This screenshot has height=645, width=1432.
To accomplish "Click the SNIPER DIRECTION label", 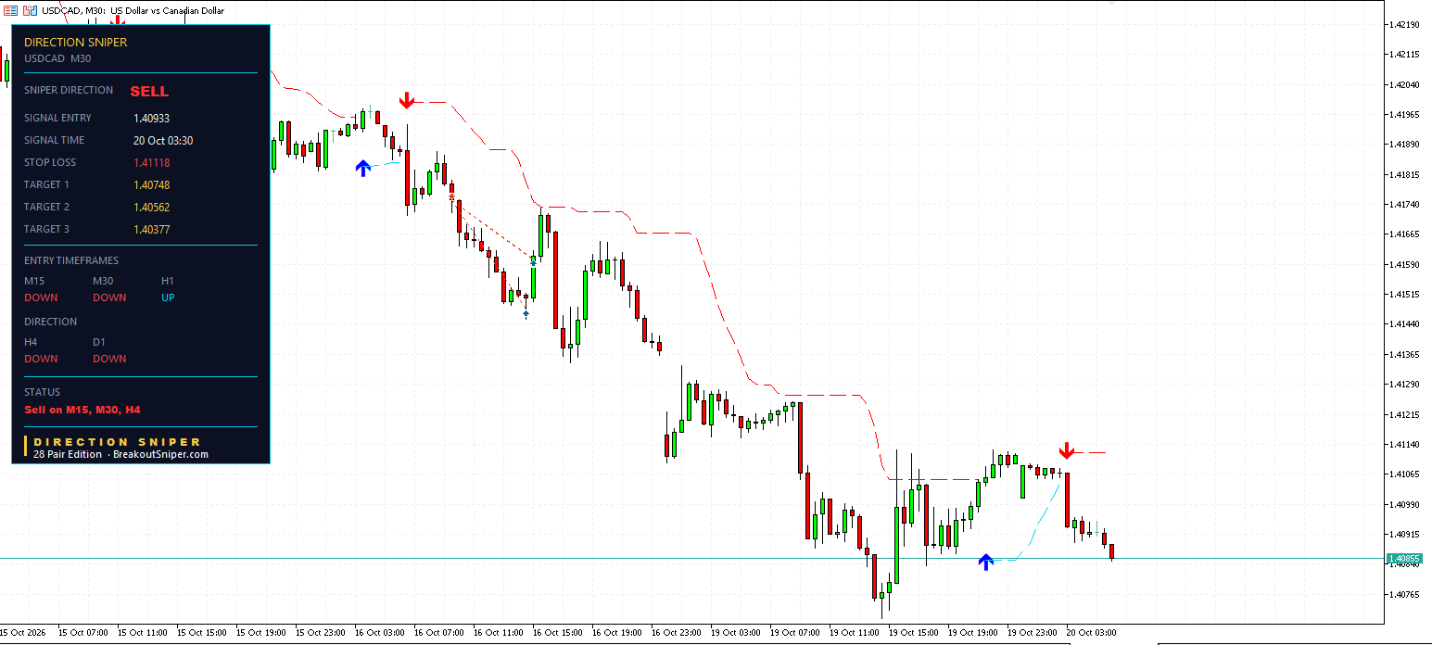I will [69, 90].
